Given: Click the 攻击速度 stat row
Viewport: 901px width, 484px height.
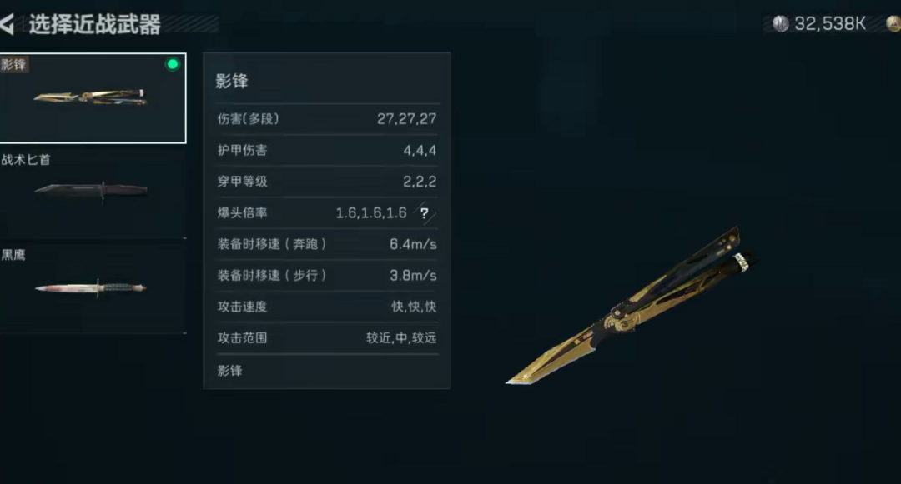Looking at the screenshot, I should pos(327,307).
